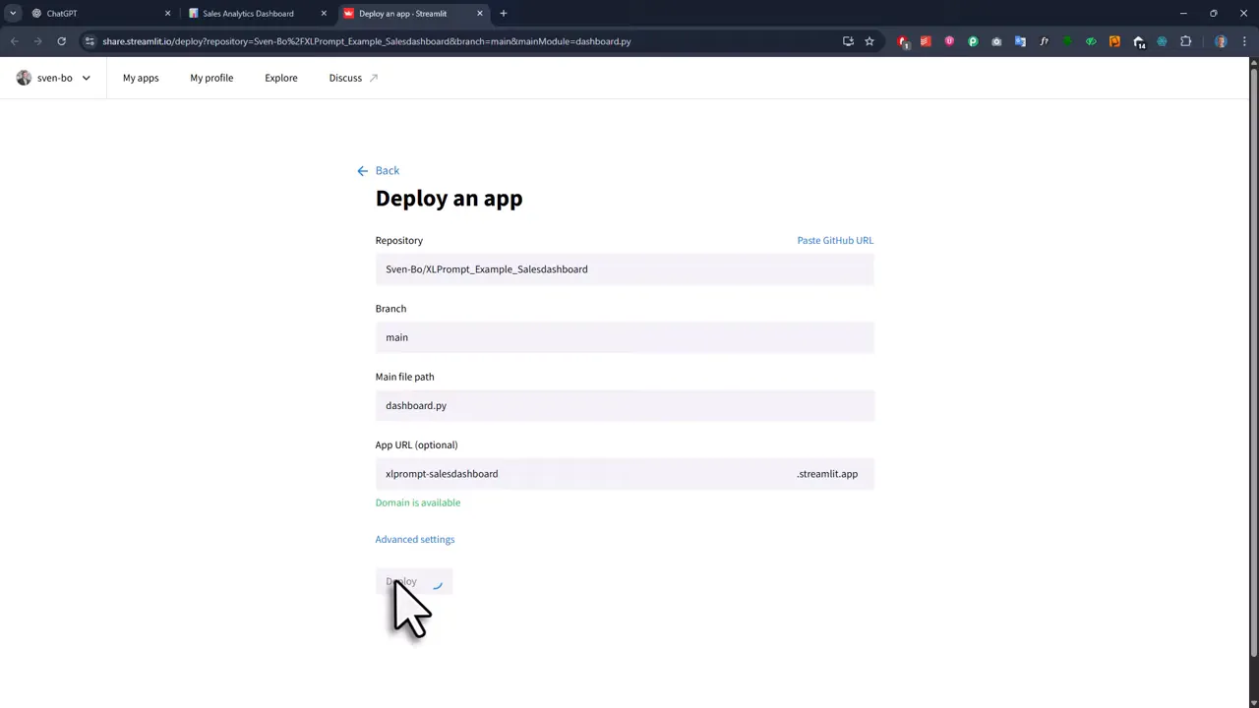Viewport: 1259px width, 708px height.
Task: Click the back arrow beside the Back link
Action: point(362,170)
